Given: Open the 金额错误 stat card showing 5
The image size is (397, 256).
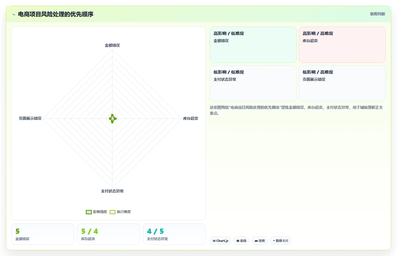Looking at the screenshot, I should pyautogui.click(x=43, y=234).
